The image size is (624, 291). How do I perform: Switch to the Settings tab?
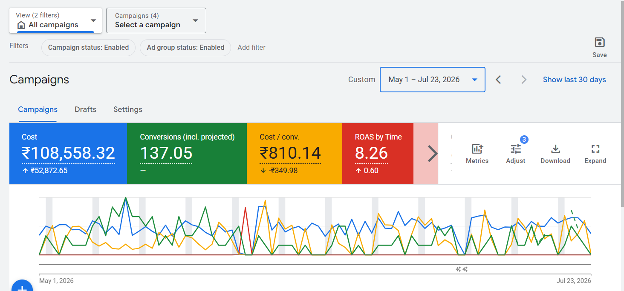(x=128, y=109)
